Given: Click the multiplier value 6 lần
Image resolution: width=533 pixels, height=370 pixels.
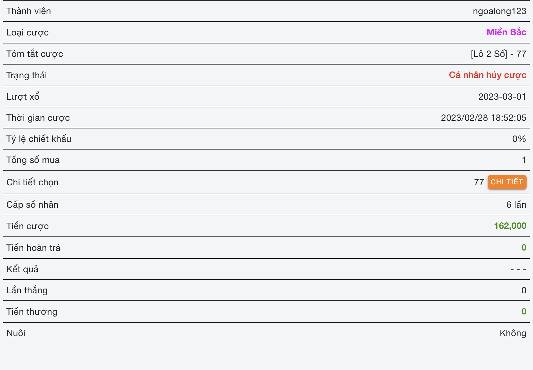Looking at the screenshot, I should (x=516, y=204).
